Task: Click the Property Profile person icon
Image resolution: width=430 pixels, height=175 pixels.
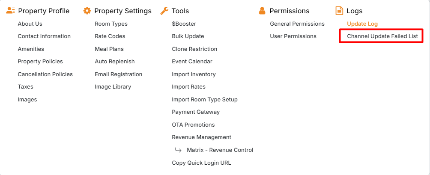Action: 11,11
